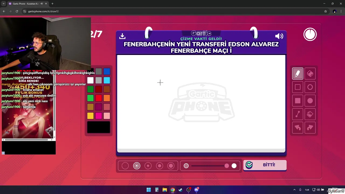Mute the Gartic Phone tab audio
This screenshot has height=194, width=345.
click(x=42, y=4)
